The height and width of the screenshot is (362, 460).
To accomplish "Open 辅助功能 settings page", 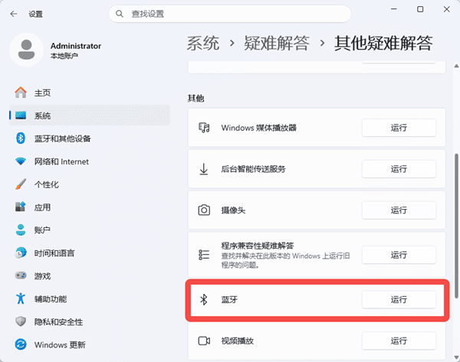I will pyautogui.click(x=90, y=298).
